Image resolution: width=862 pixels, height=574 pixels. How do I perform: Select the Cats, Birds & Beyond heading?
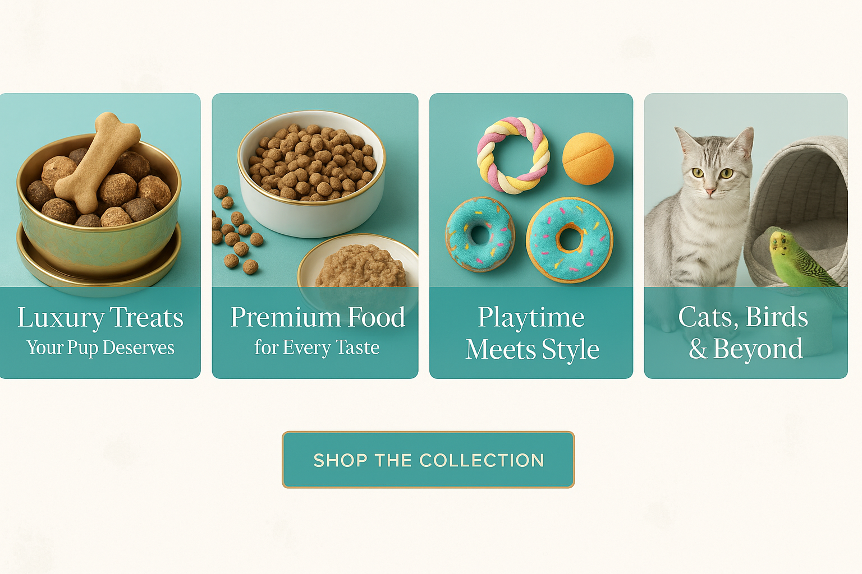coord(744,333)
